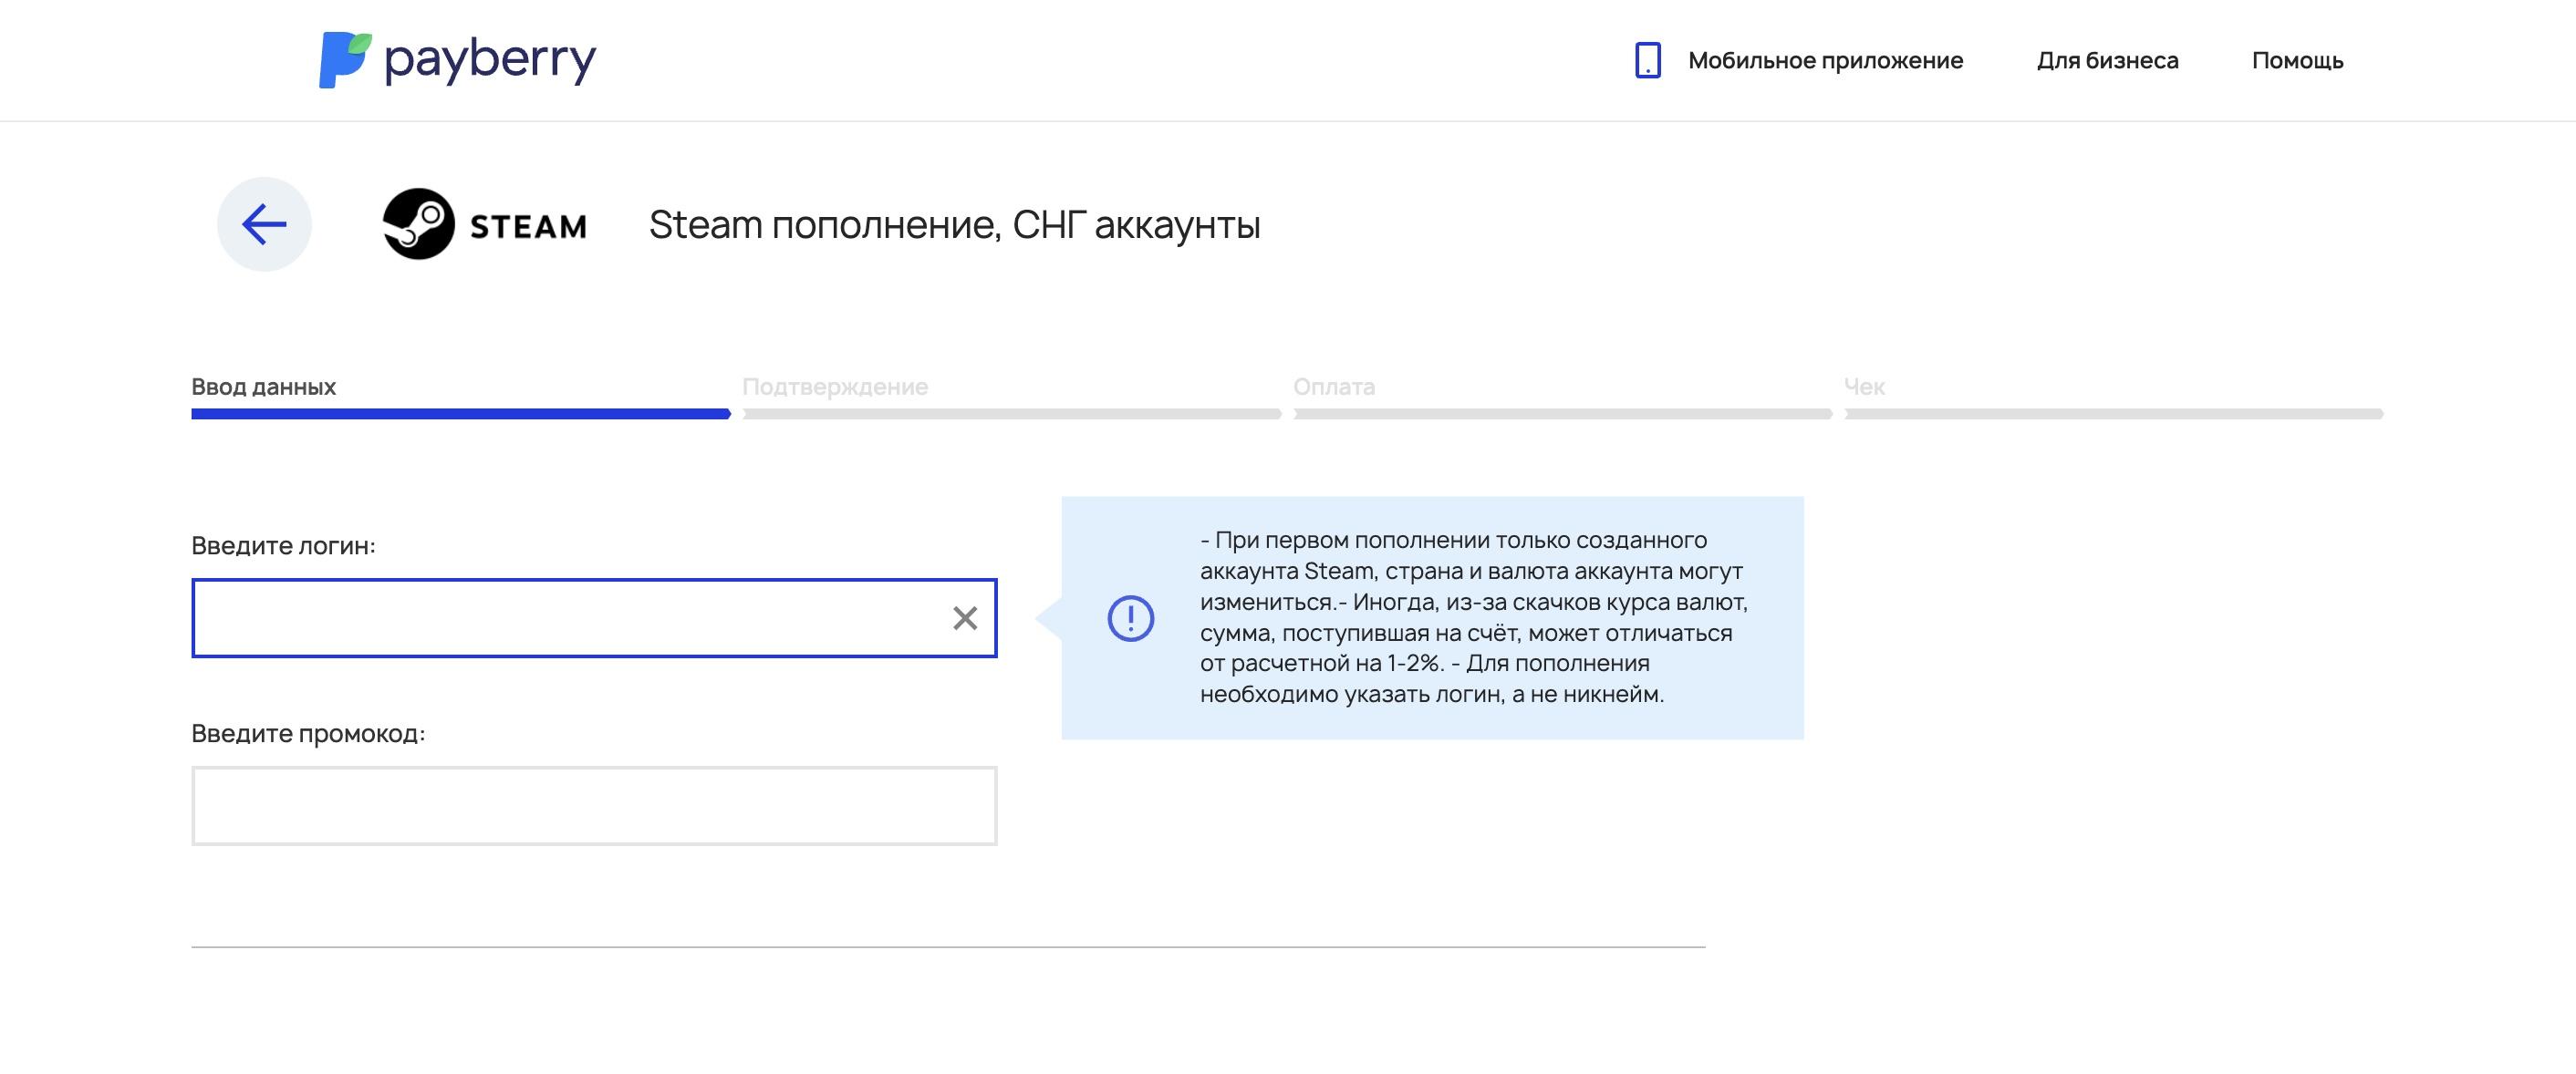Screen dimensions: 2576x1074
Task: Open the Мобильное приложение link
Action: [x=1825, y=61]
